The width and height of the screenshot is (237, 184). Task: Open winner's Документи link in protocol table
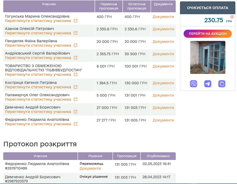(90, 169)
